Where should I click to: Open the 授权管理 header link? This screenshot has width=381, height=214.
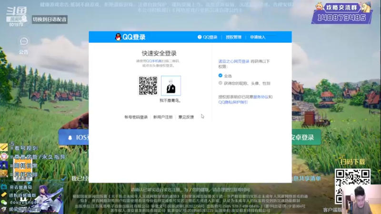pos(233,37)
